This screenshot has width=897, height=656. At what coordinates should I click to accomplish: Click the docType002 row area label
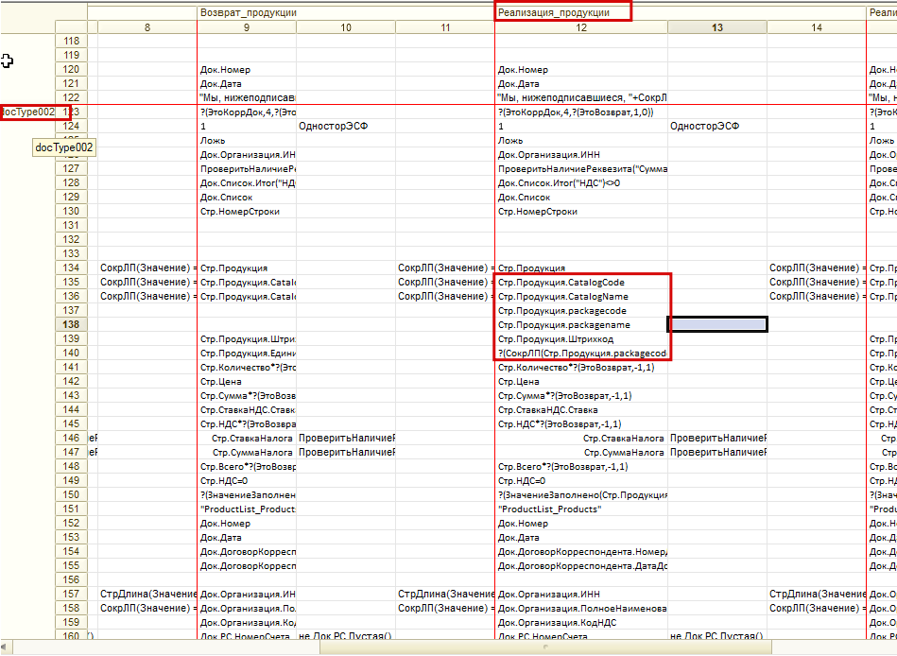[27, 112]
